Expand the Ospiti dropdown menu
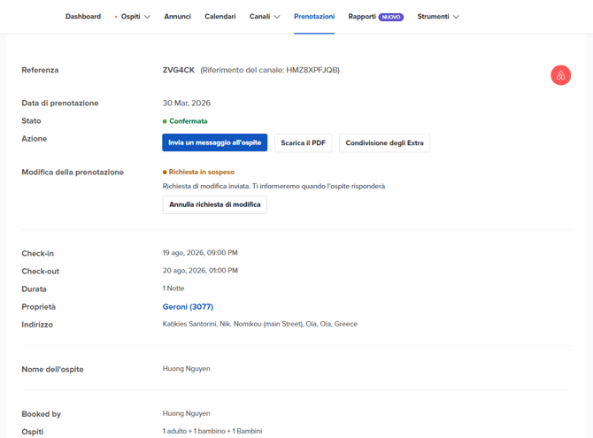Viewport: 593px width, 438px height. 135,17
